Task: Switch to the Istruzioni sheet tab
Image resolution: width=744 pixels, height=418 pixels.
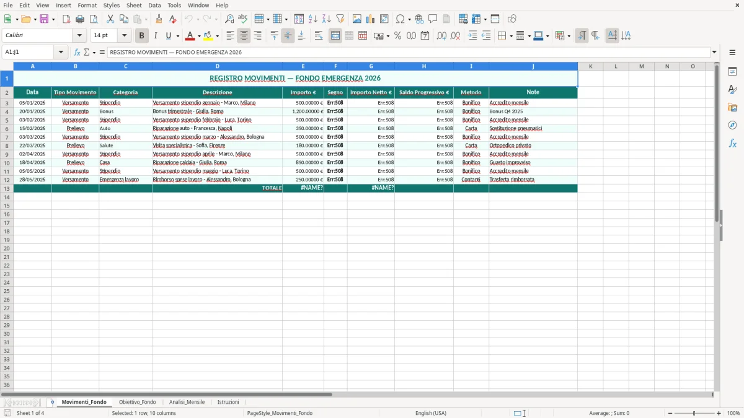Action: (228, 403)
